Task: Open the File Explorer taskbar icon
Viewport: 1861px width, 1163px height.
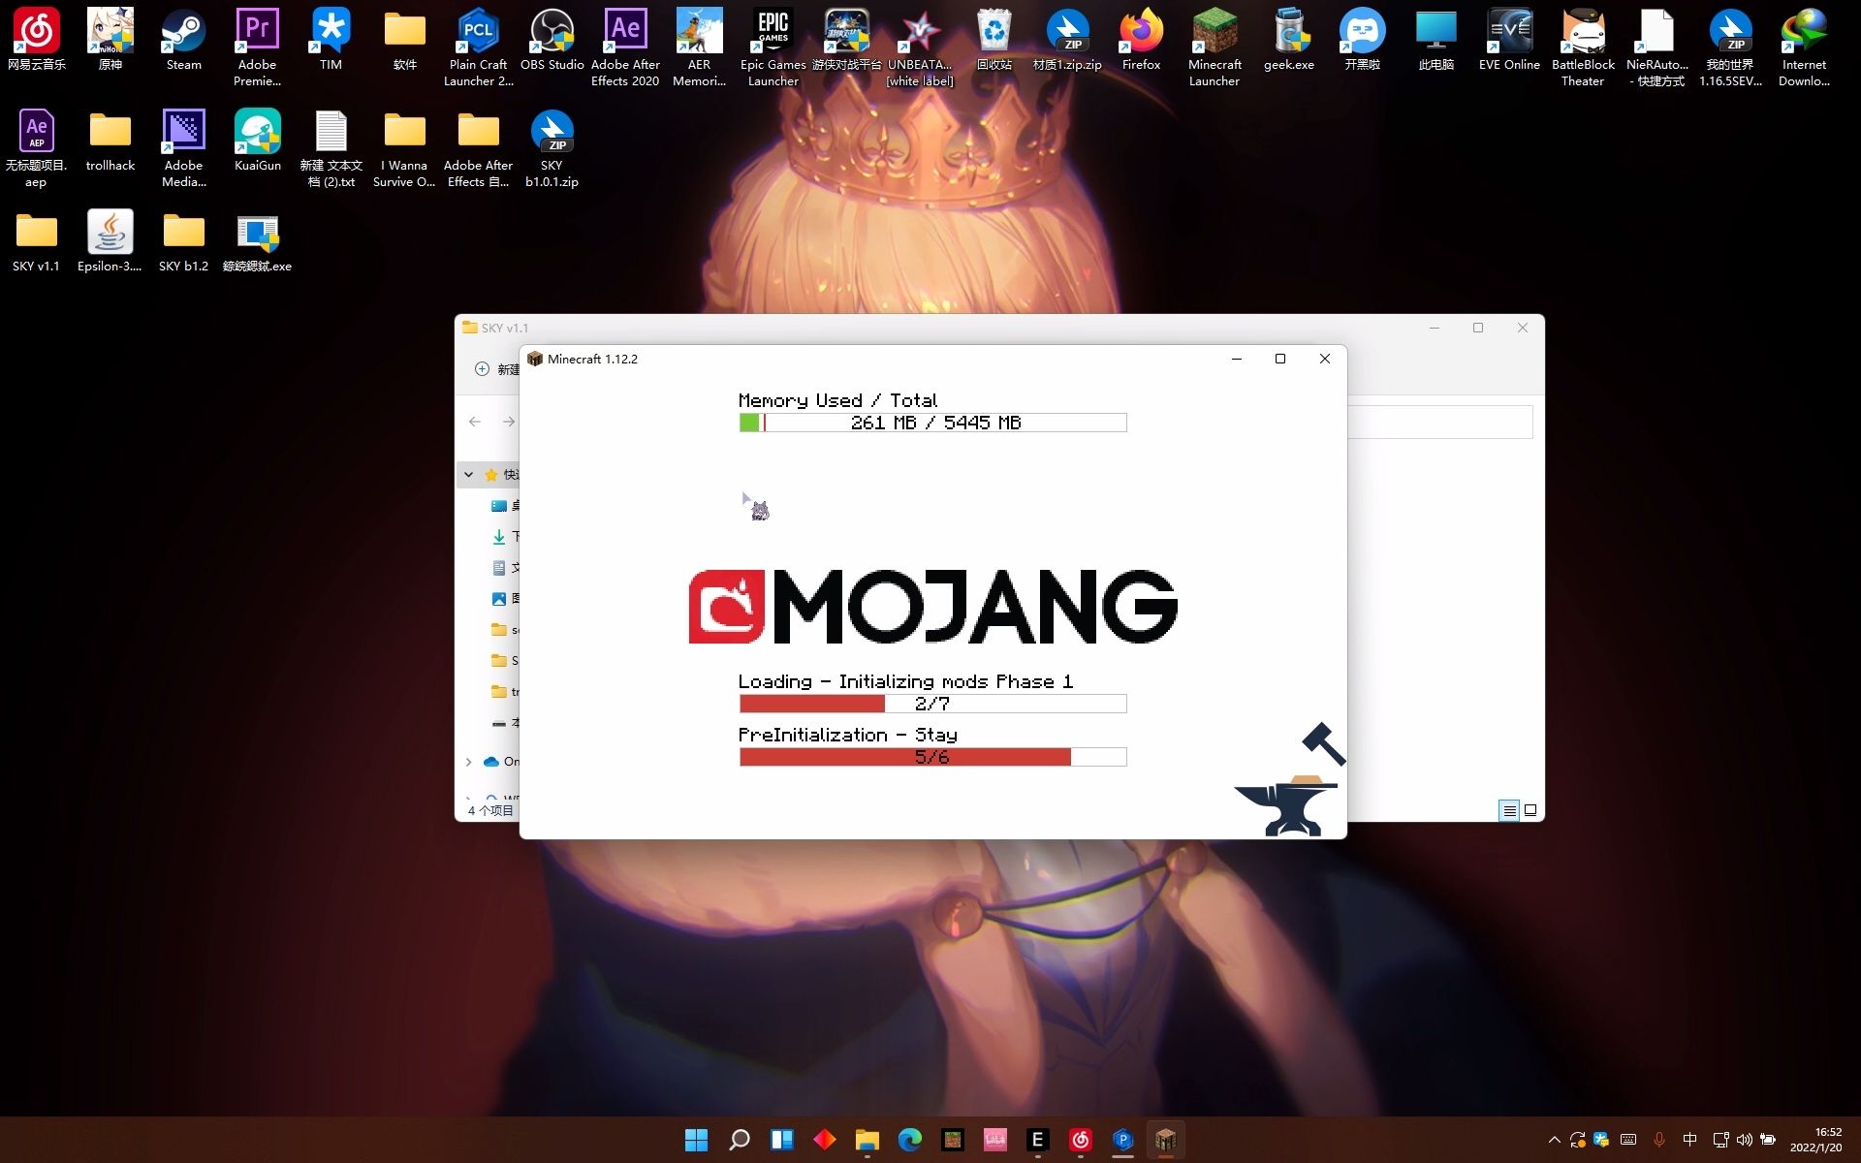Action: click(x=867, y=1140)
